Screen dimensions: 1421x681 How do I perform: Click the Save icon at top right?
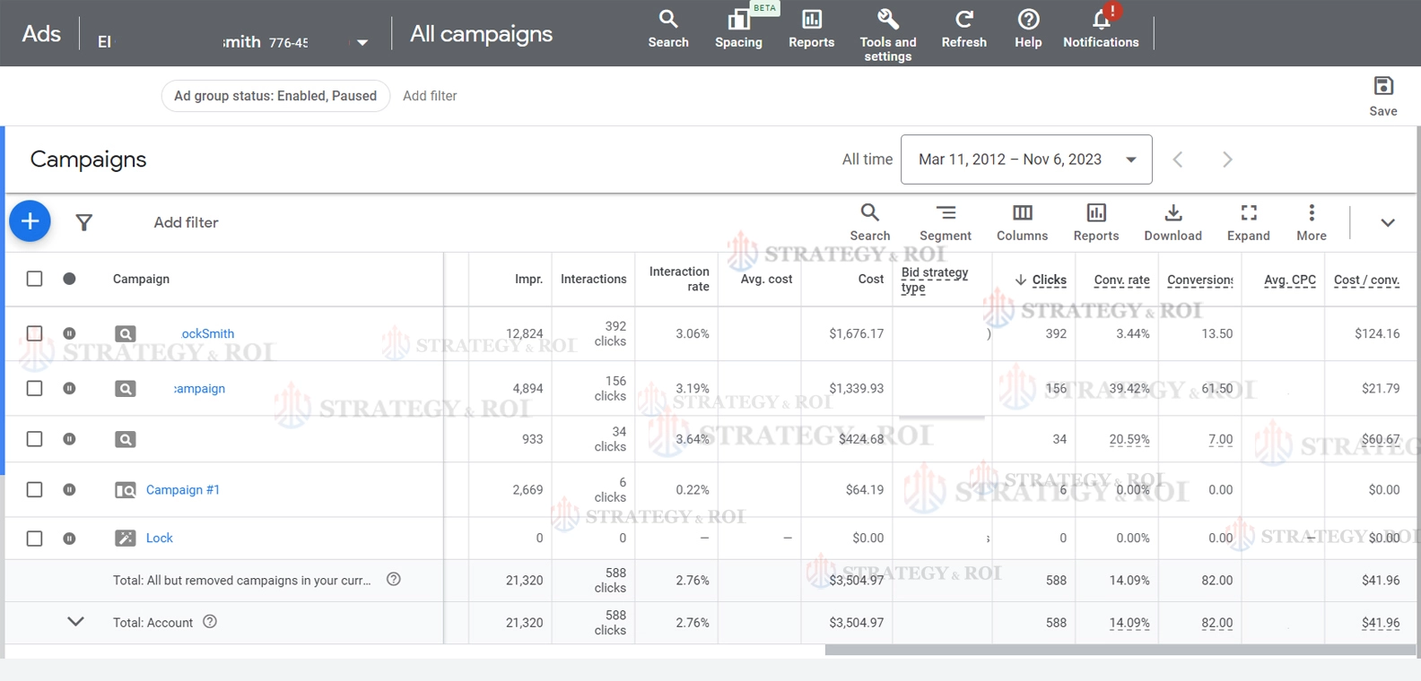pos(1382,87)
